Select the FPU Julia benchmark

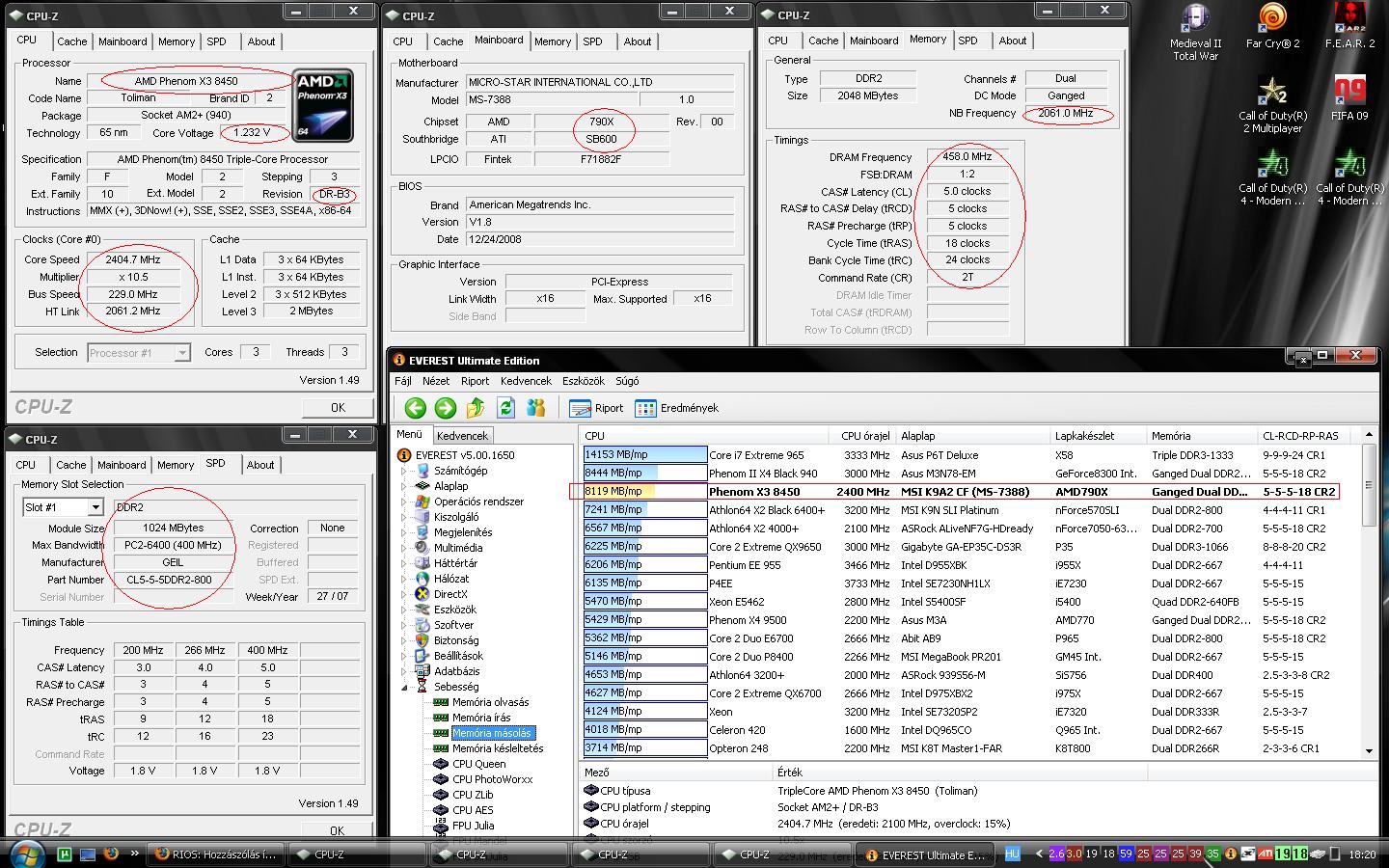pos(473,826)
